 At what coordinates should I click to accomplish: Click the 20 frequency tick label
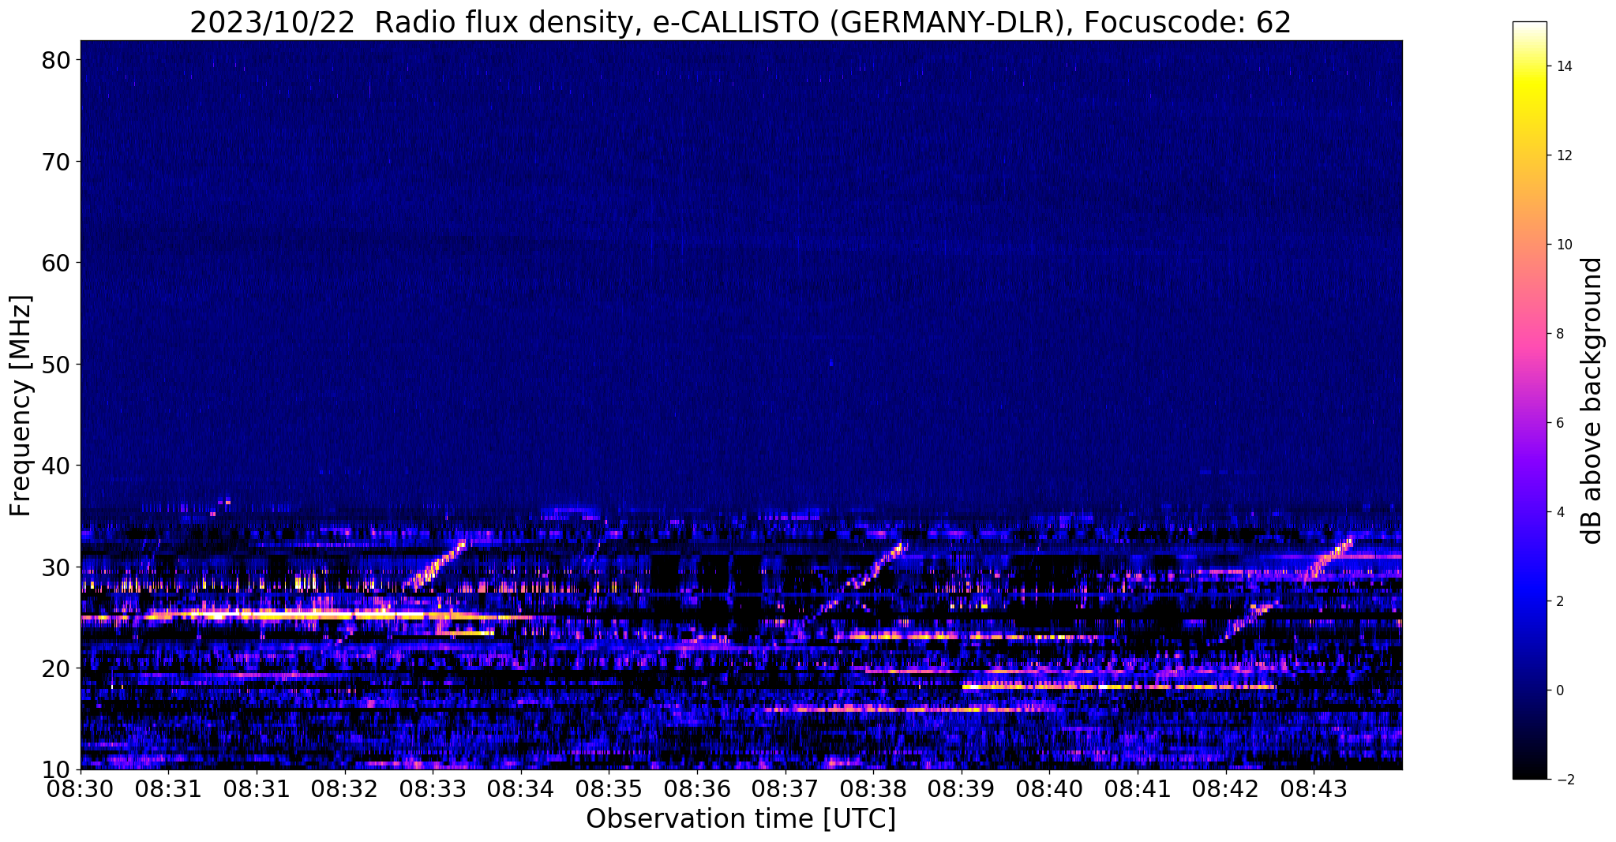[x=58, y=668]
